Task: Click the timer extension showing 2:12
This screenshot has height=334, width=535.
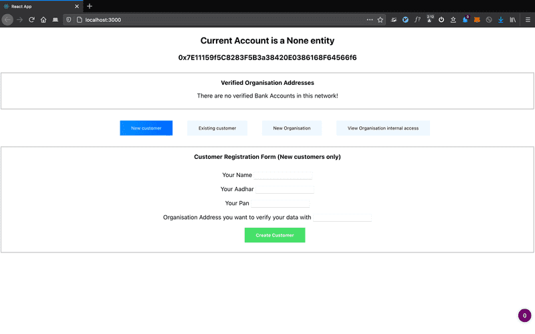Action: tap(429, 19)
